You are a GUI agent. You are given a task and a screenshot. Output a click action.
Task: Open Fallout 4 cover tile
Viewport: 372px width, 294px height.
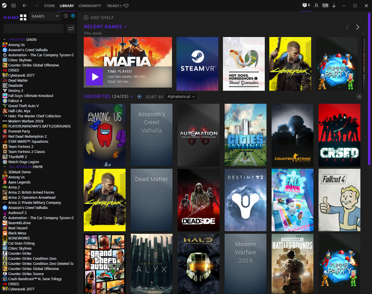(339, 200)
